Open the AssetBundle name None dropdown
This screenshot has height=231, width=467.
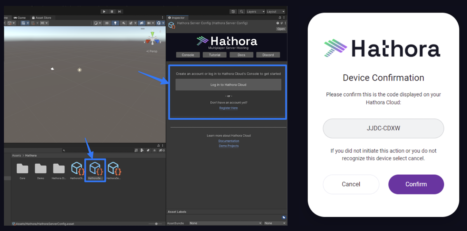226,223
